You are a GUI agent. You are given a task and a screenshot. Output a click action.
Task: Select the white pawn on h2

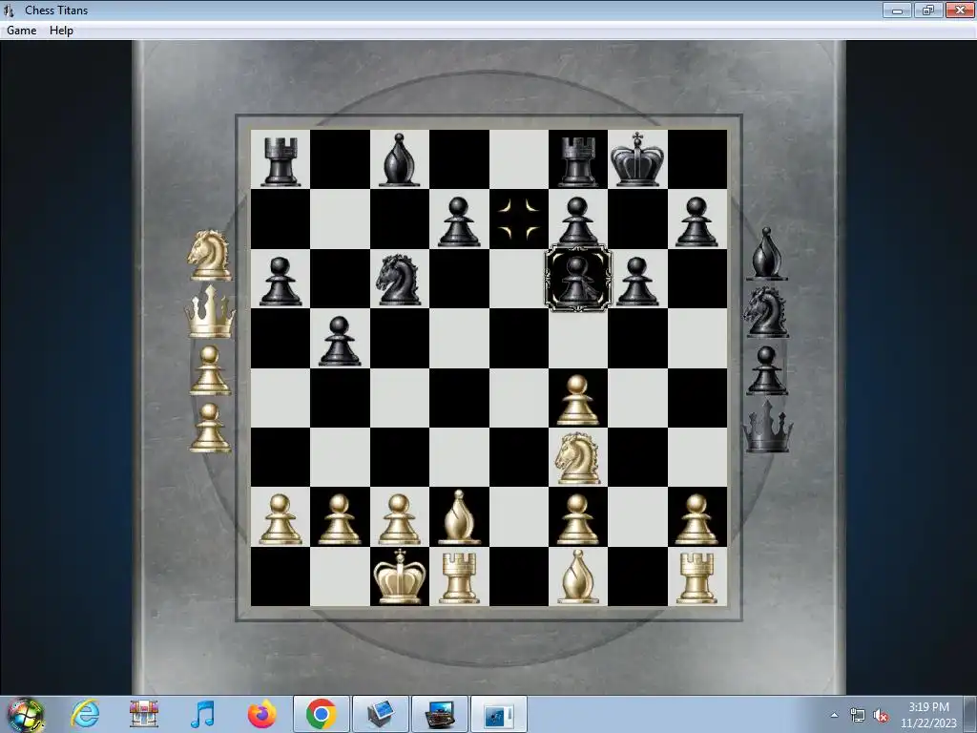(696, 519)
